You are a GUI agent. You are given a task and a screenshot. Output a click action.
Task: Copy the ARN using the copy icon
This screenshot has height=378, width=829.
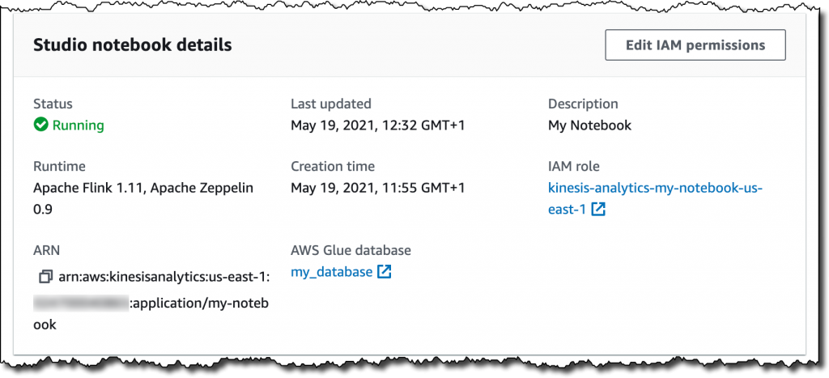45,277
